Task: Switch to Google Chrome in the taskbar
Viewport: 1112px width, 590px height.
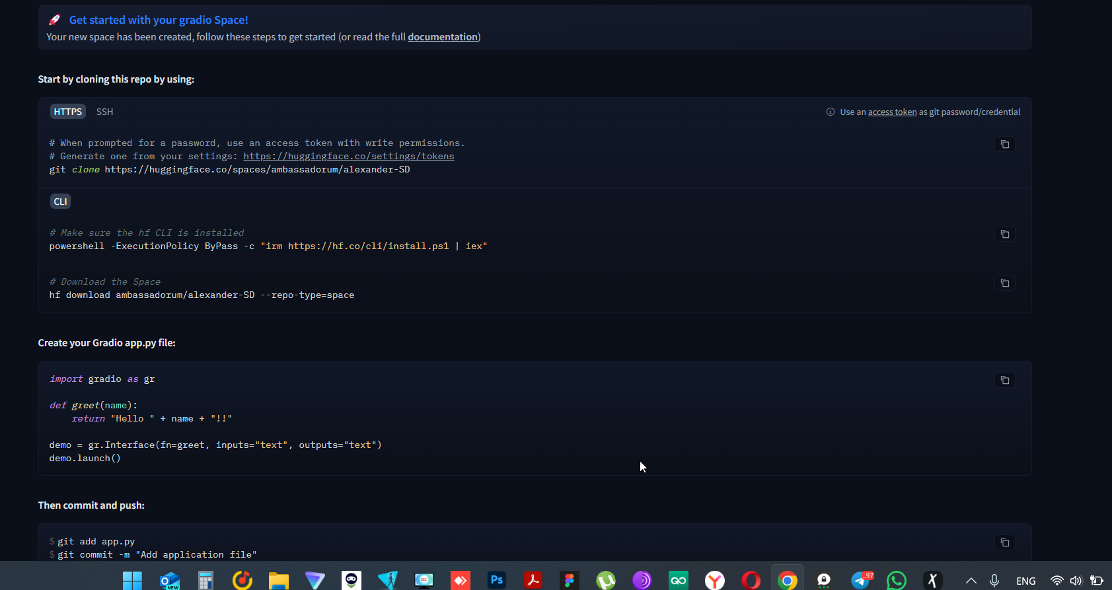Action: click(788, 581)
